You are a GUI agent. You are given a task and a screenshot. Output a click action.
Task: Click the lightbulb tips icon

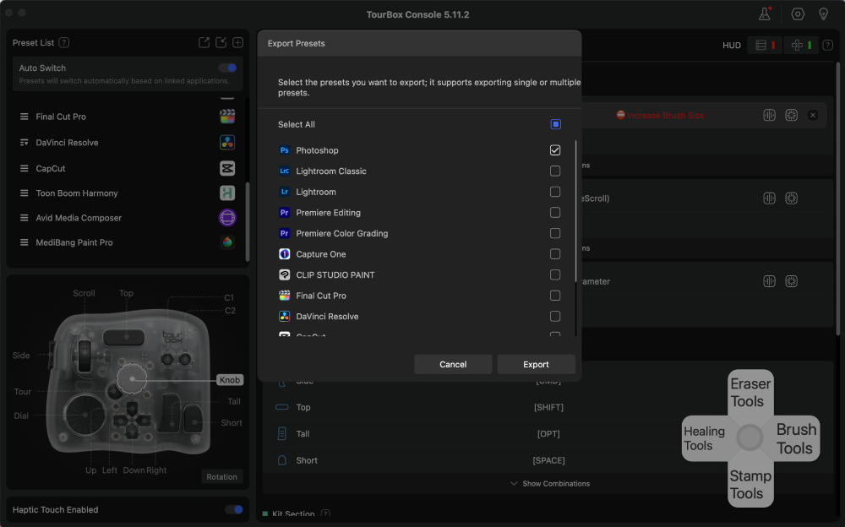point(823,14)
